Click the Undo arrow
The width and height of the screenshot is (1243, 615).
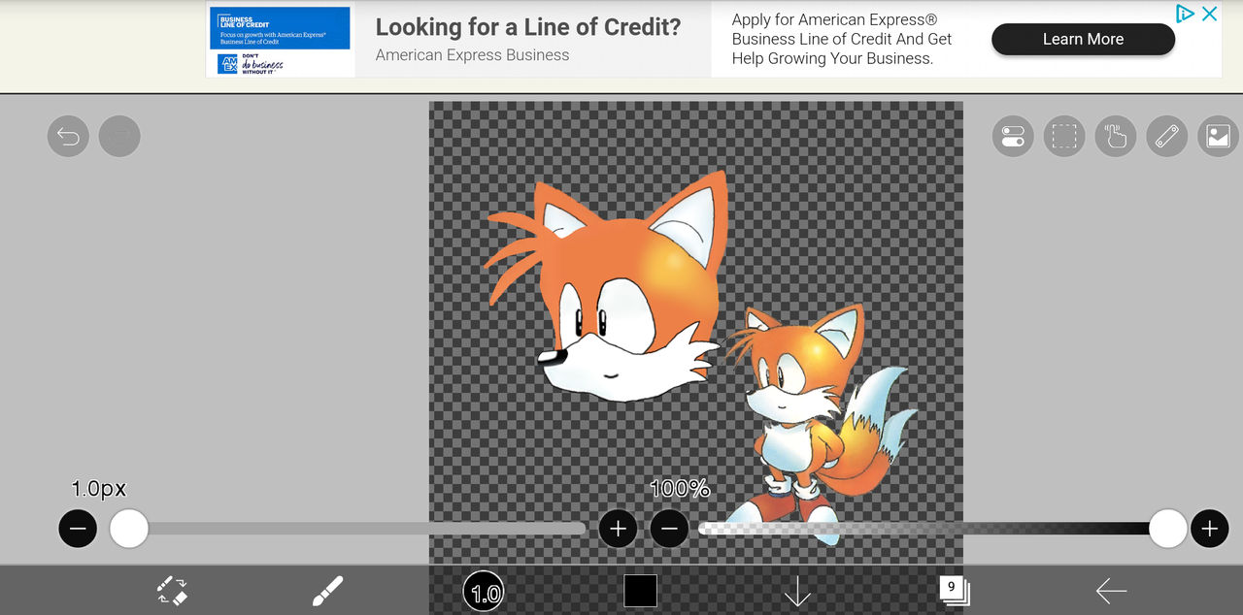point(68,136)
